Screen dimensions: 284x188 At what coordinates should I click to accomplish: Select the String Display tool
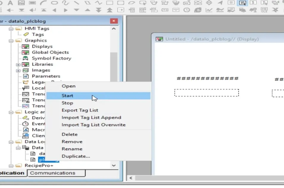tap(253, 3)
